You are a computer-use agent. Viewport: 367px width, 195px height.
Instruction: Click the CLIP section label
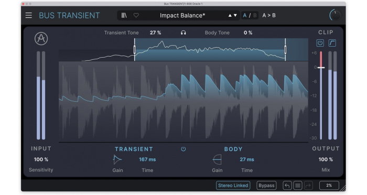[x=326, y=32]
